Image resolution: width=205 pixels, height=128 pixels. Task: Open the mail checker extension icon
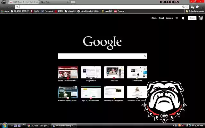click(192, 7)
